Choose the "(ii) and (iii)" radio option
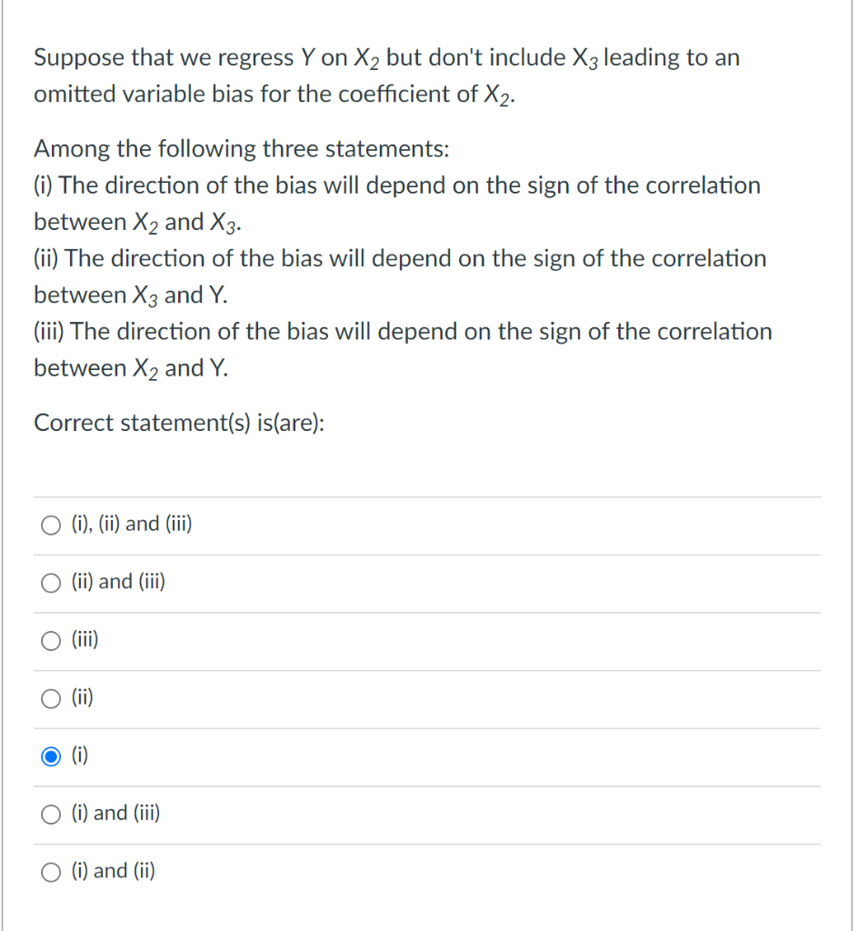The image size is (868, 931). click(51, 583)
